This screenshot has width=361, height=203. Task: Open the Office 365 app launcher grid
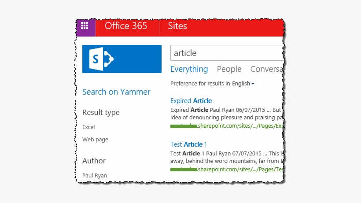pos(85,26)
